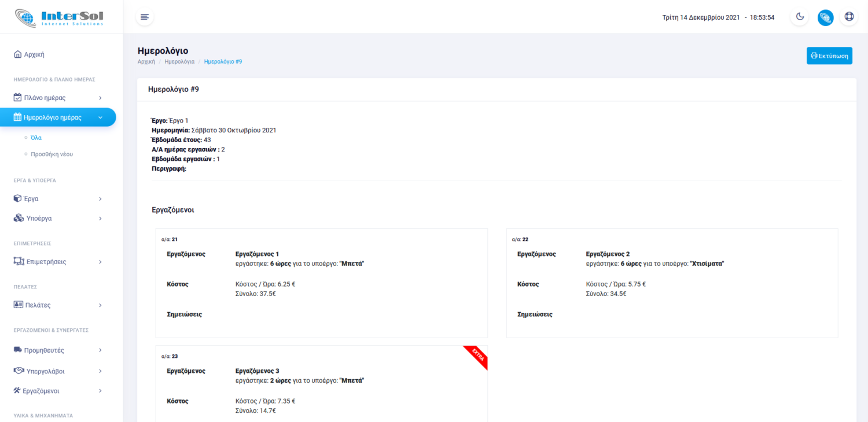Click the handshake icon for Υπεργολάβοι
The height and width of the screenshot is (422, 868).
(18, 371)
